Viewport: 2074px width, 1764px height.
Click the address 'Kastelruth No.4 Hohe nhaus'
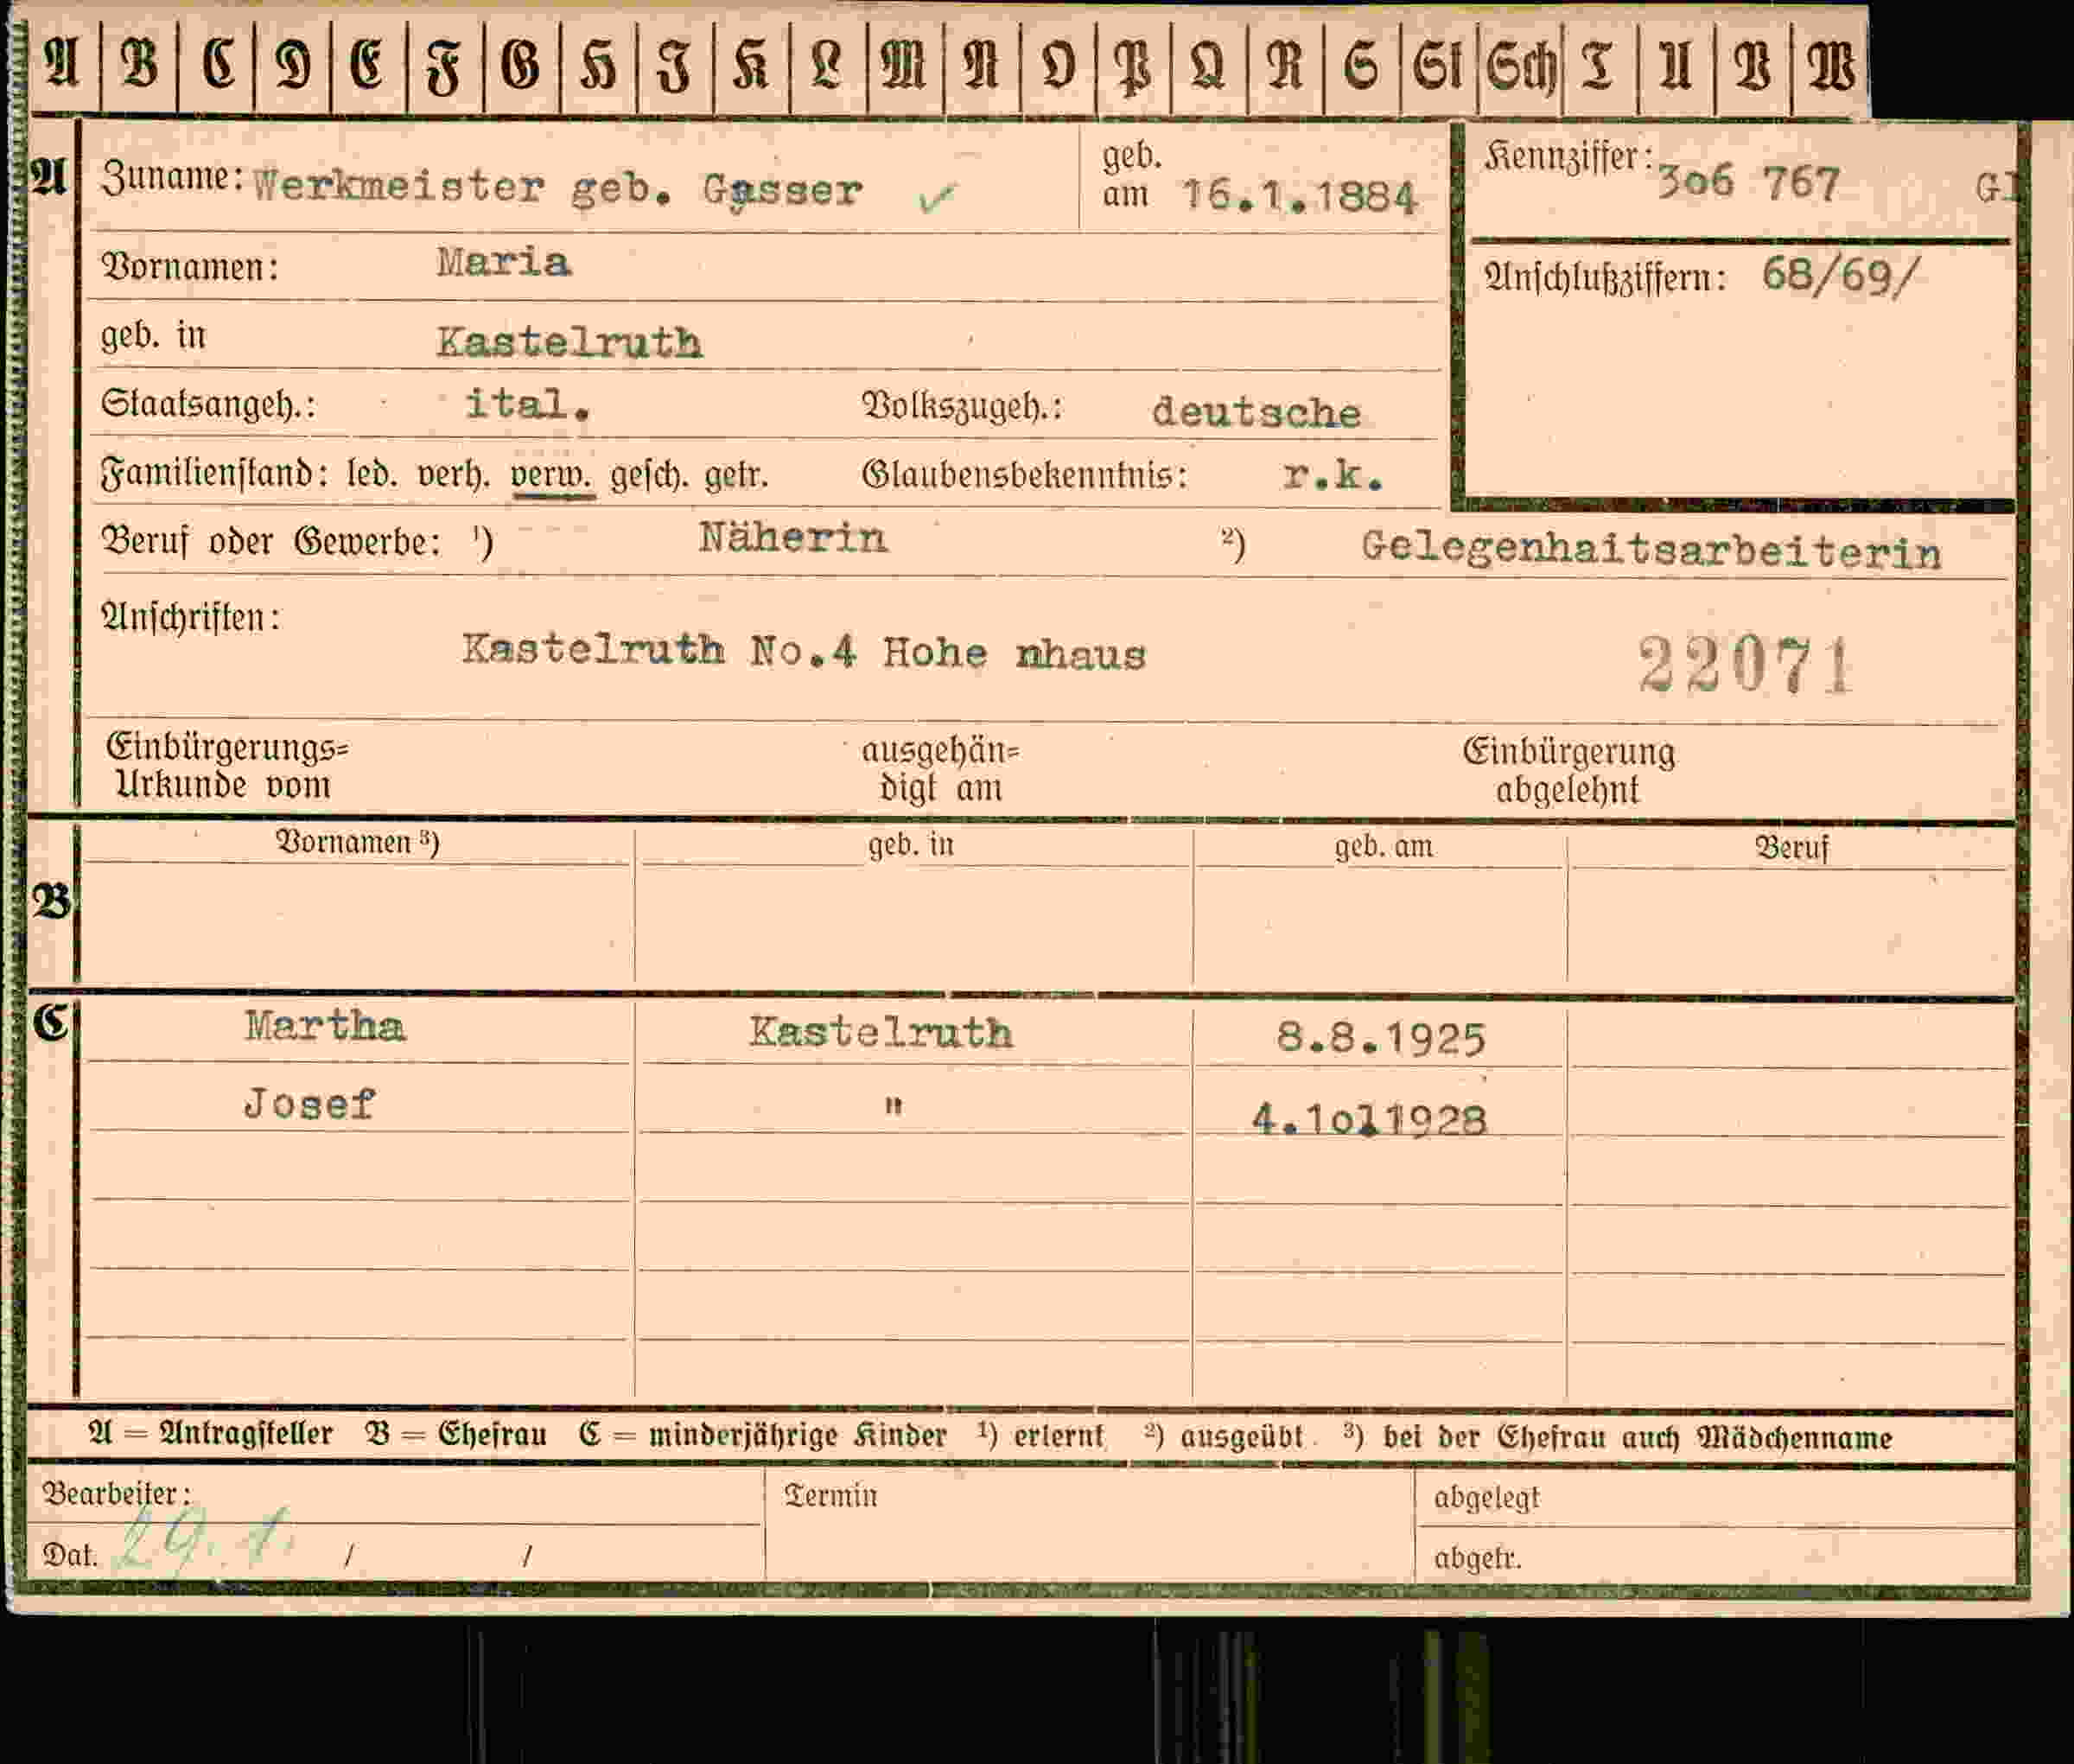803,651
